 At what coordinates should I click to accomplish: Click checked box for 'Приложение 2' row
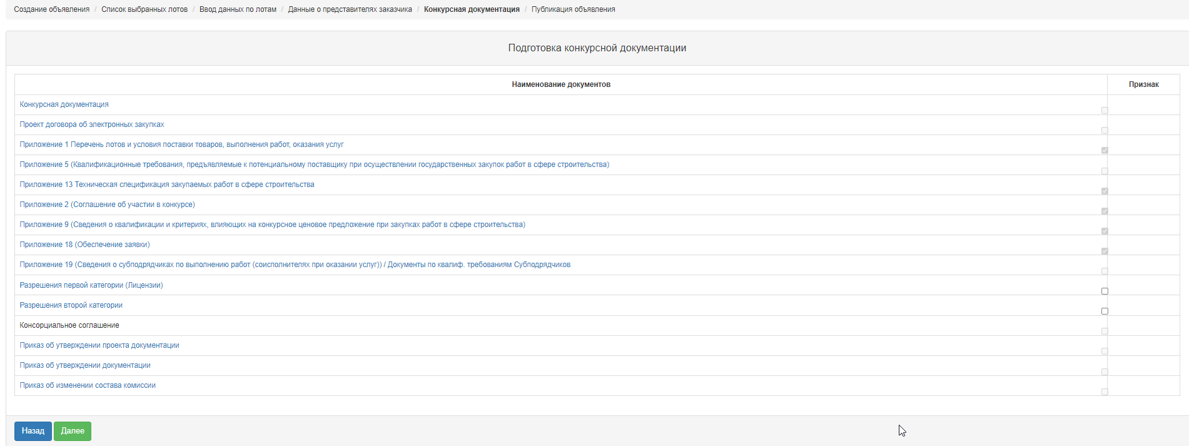(x=1105, y=211)
